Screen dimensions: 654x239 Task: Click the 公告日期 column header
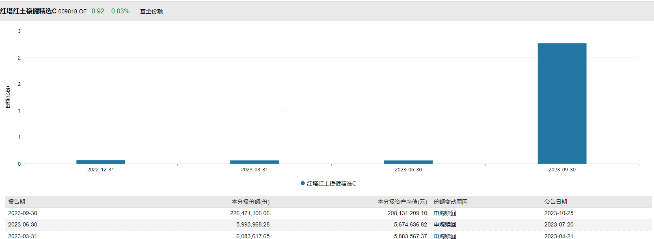[x=556, y=202]
